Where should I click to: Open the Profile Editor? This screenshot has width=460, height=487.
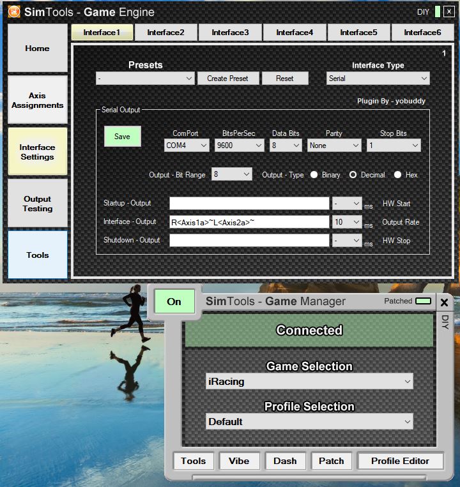pyautogui.click(x=401, y=461)
